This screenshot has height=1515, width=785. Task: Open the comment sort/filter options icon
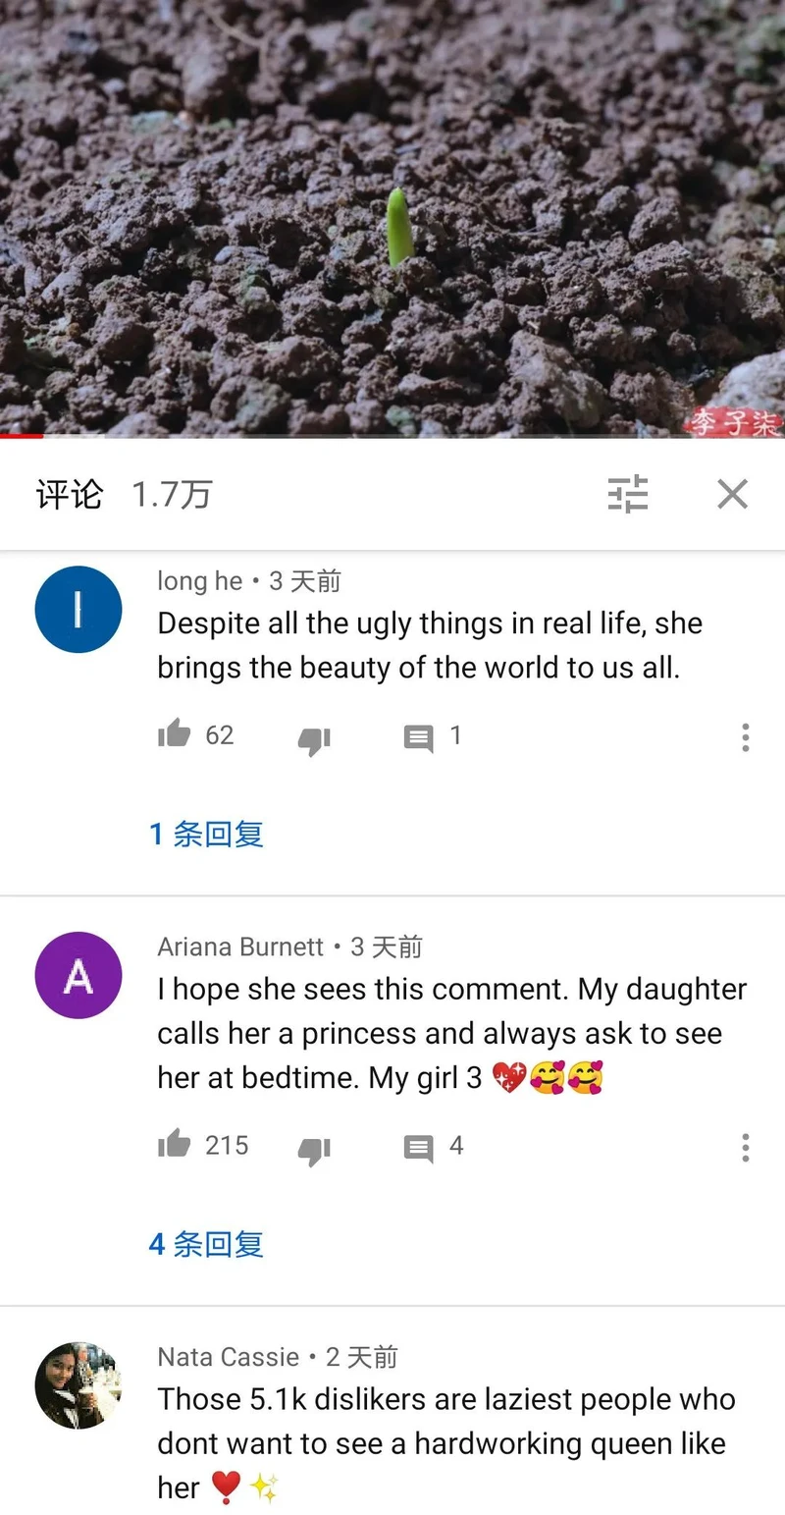coord(628,494)
